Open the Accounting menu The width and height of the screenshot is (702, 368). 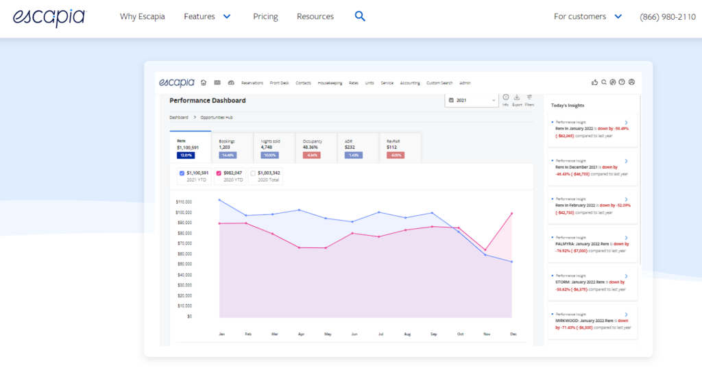tap(410, 84)
